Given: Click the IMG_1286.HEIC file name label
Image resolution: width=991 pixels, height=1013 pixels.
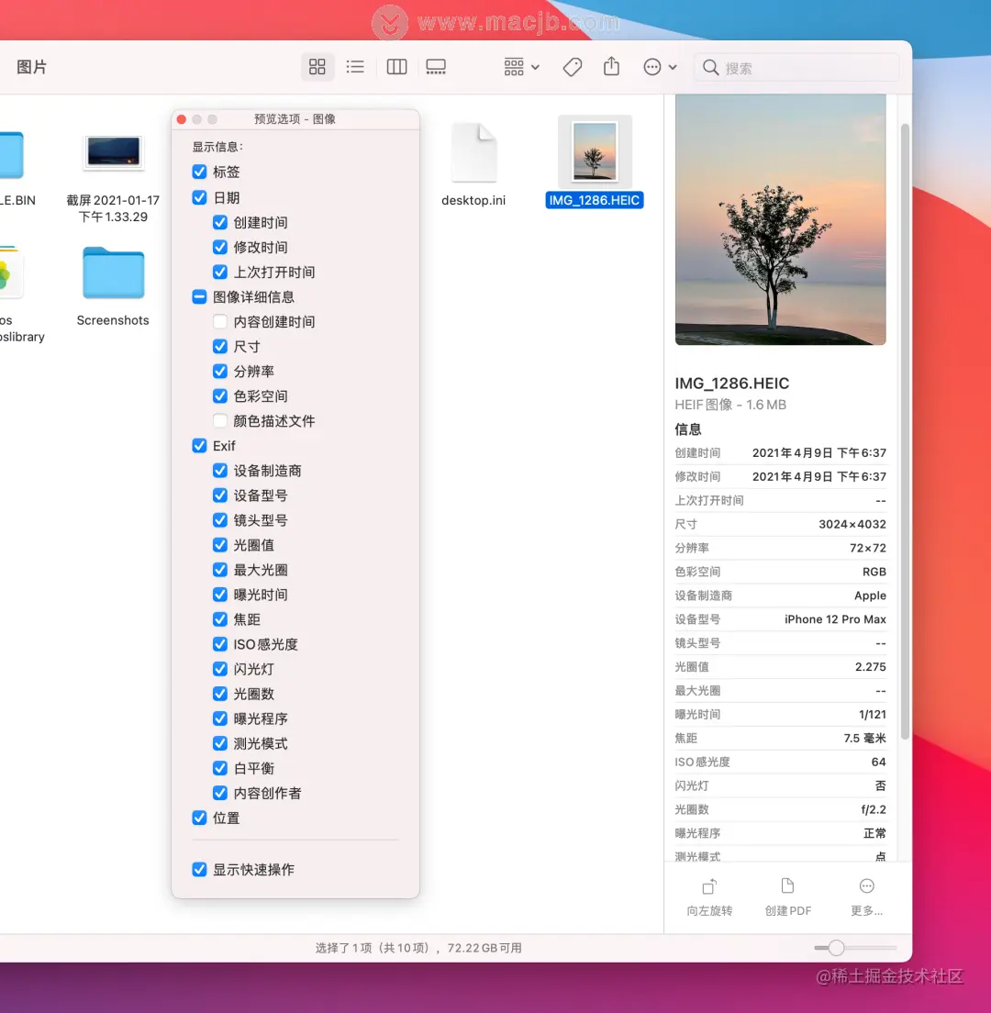Looking at the screenshot, I should pos(595,200).
